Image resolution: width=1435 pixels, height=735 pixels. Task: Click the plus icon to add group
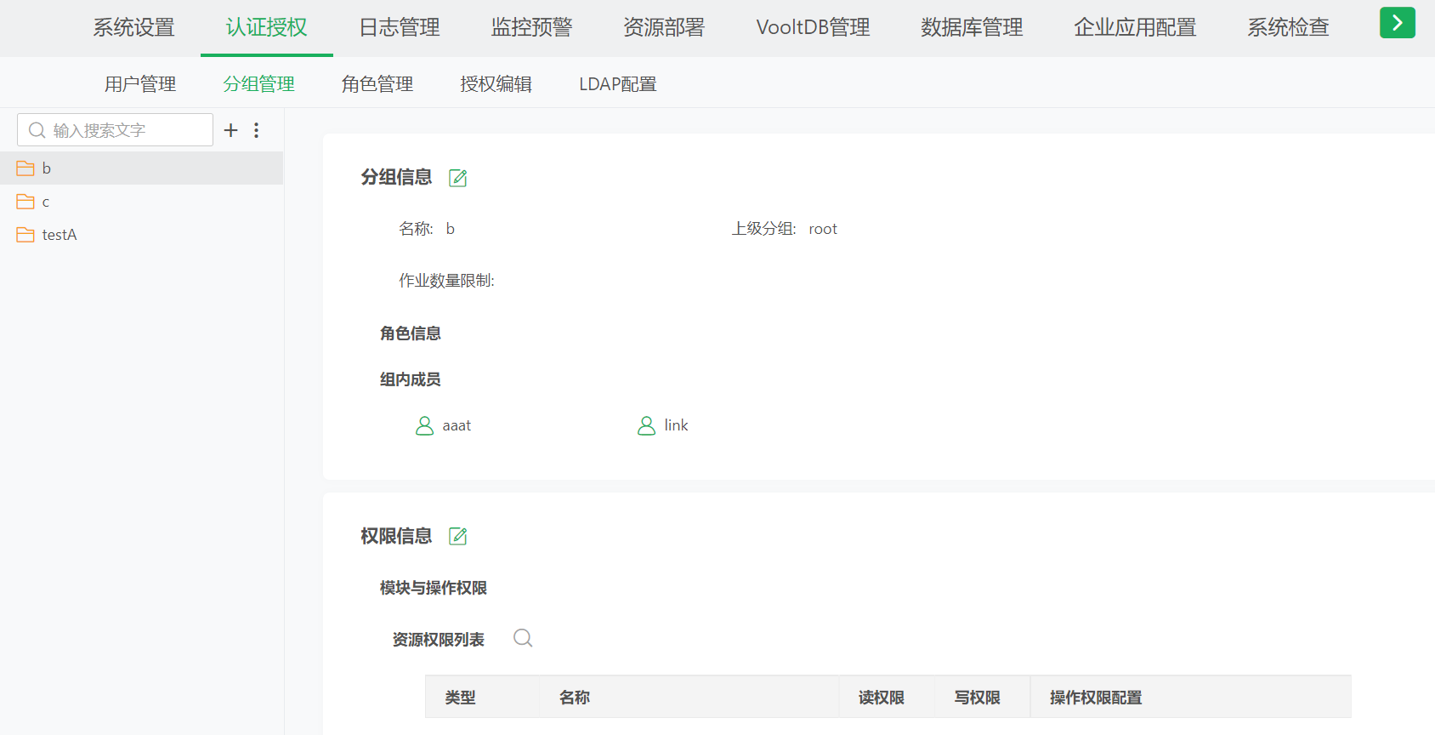pos(230,130)
